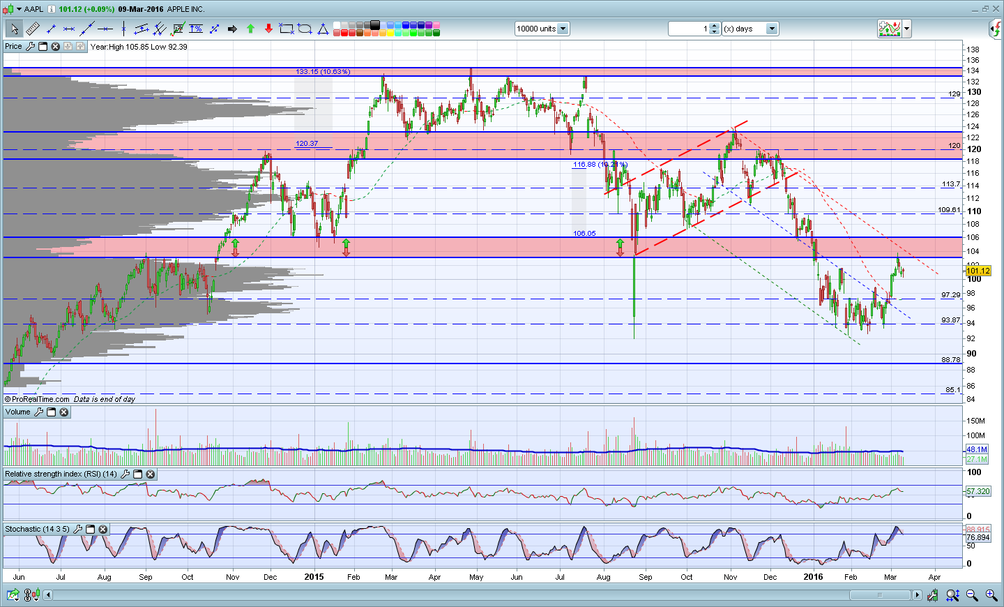The height and width of the screenshot is (607, 1004).
Task: Choose the parallel channel drawing tool
Action: click(x=142, y=29)
